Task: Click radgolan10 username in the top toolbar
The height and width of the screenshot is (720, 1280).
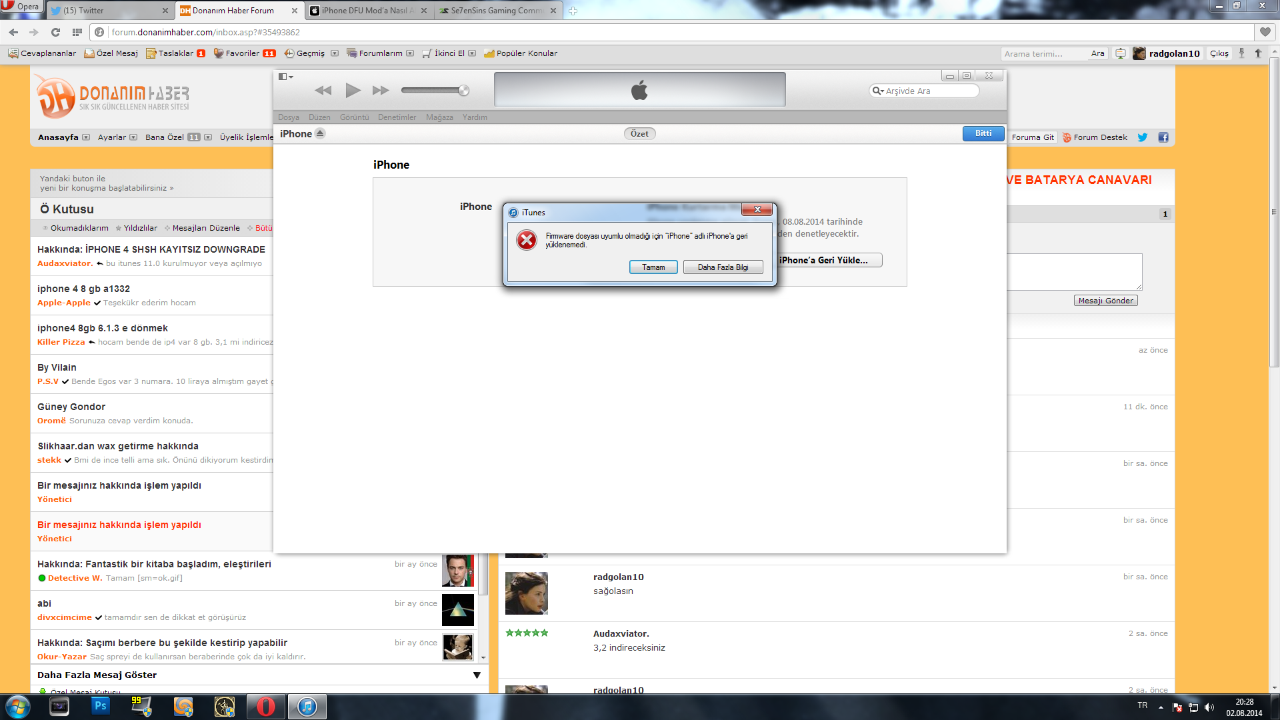Action: click(x=1174, y=53)
